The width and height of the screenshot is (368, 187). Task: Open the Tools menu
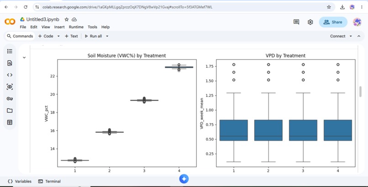(93, 27)
